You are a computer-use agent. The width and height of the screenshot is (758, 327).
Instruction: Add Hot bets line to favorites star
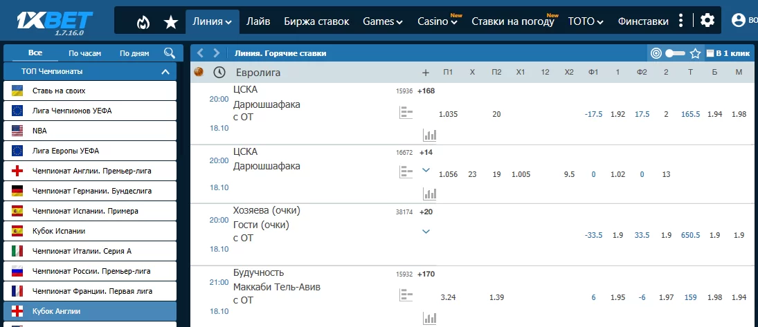pos(695,53)
